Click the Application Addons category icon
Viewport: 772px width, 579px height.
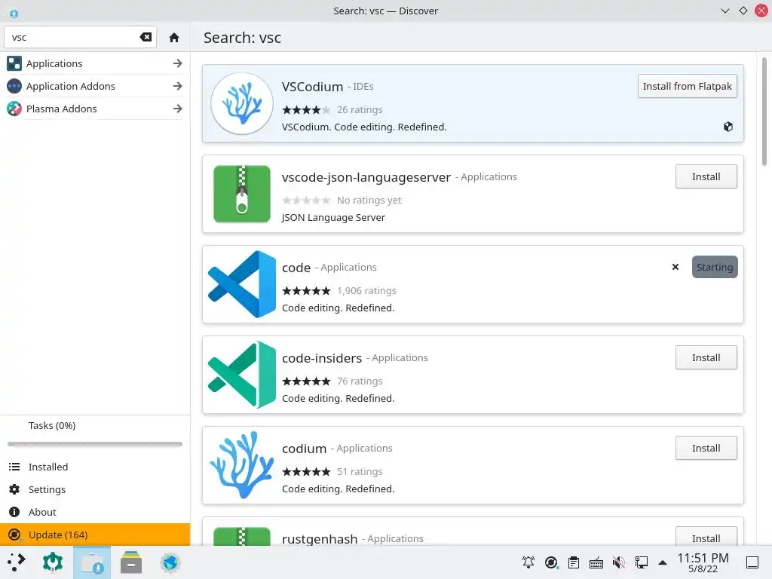[14, 86]
